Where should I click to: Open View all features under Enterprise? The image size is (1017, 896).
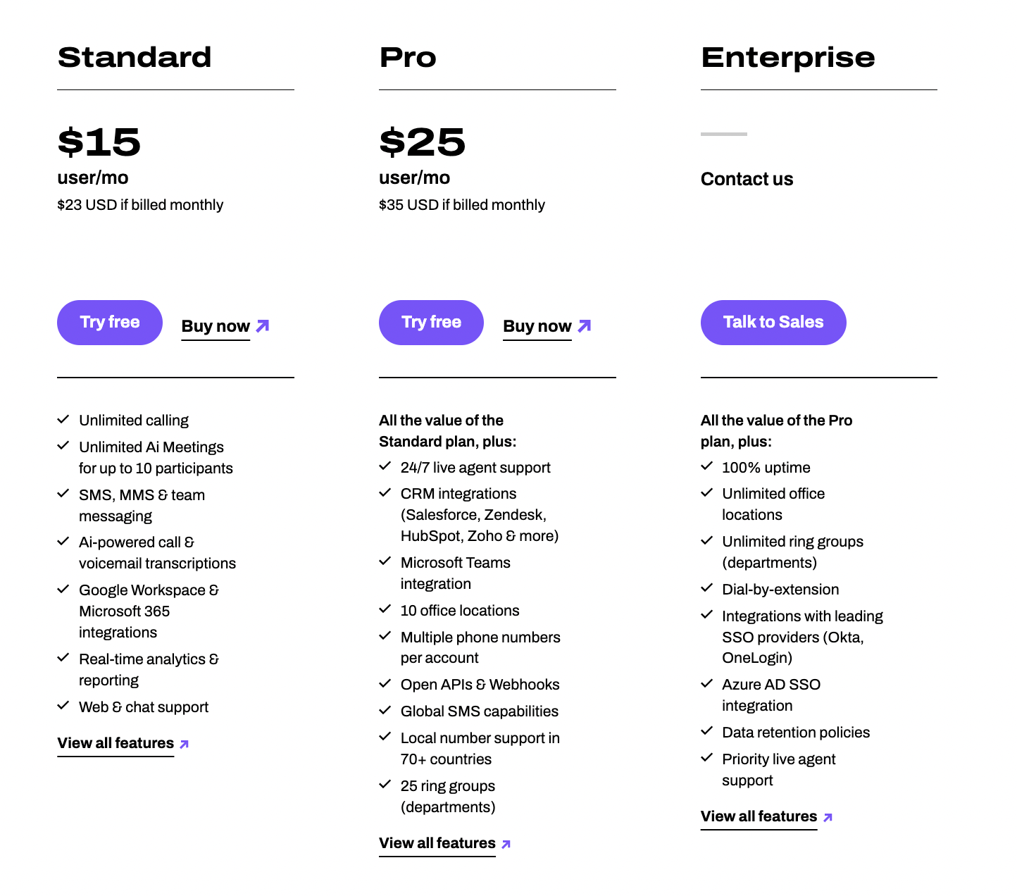click(x=759, y=816)
